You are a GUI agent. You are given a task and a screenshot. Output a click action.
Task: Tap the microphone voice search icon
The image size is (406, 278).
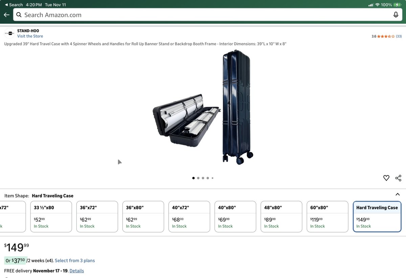click(396, 15)
